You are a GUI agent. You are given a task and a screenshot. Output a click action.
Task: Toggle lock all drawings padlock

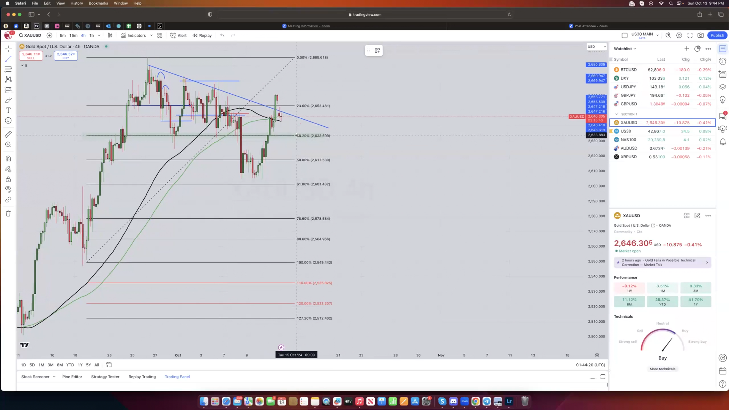8,179
